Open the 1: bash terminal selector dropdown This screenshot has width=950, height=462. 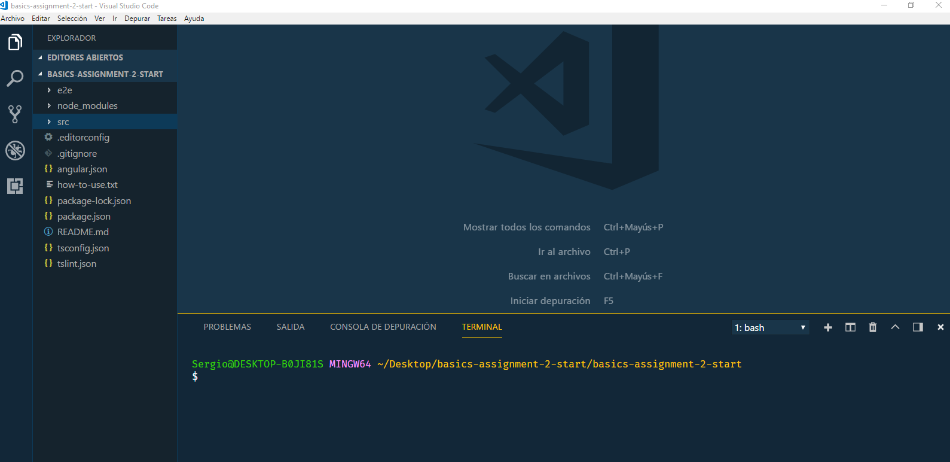coord(771,327)
